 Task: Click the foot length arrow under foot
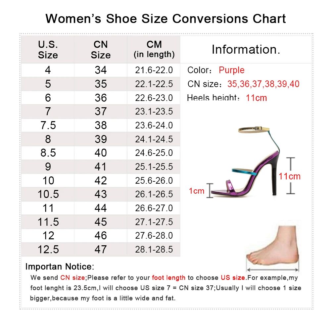[x=272, y=270]
